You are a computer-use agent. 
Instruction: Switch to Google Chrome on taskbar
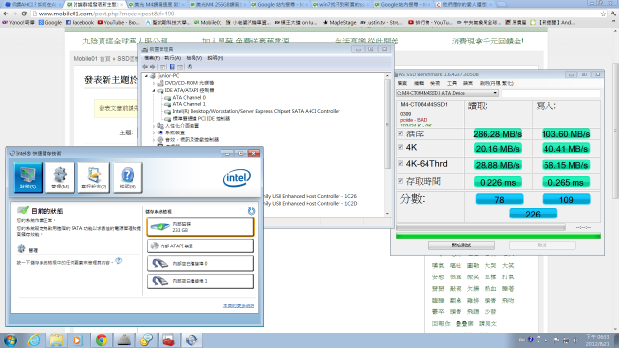[x=101, y=340]
